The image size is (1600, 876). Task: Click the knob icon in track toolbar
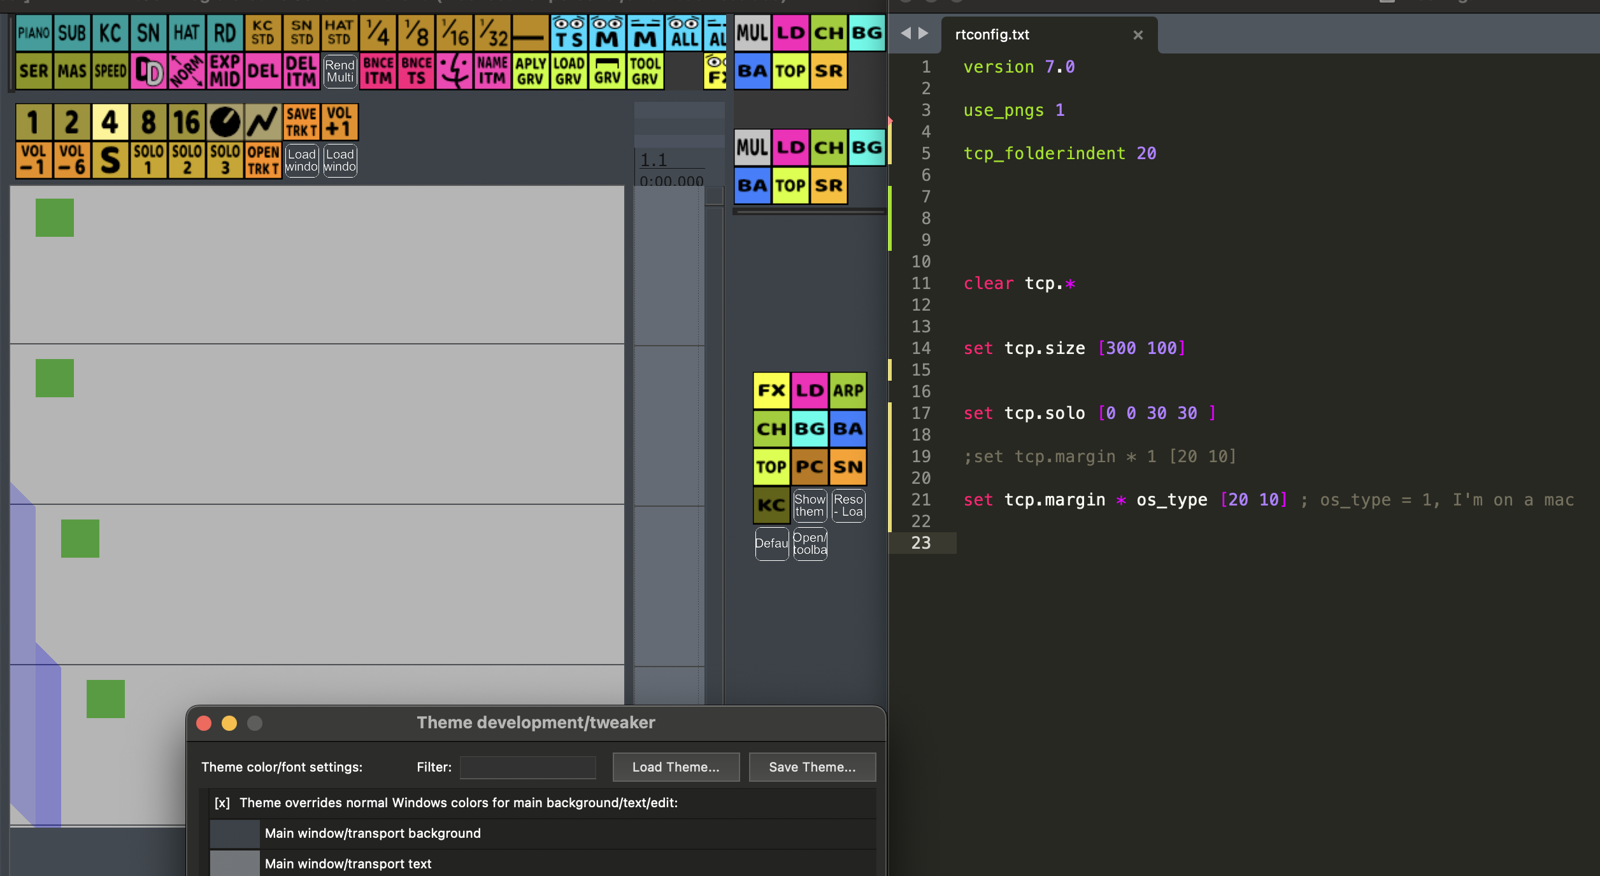click(x=225, y=122)
